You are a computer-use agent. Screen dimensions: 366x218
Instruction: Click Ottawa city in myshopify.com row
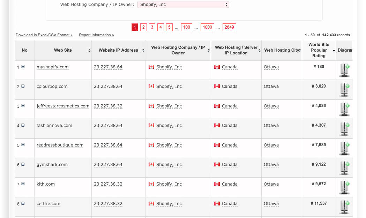271,67
